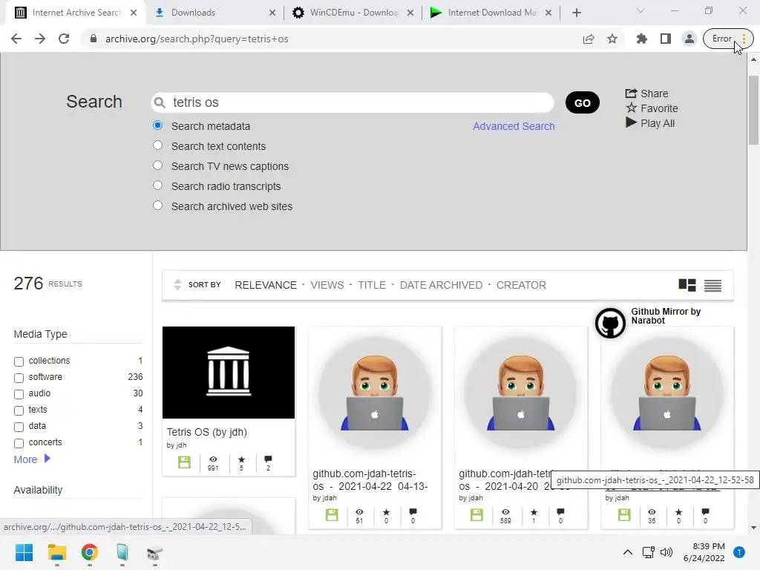
Task: Click favorite star on the 589-views card
Action: click(x=534, y=512)
